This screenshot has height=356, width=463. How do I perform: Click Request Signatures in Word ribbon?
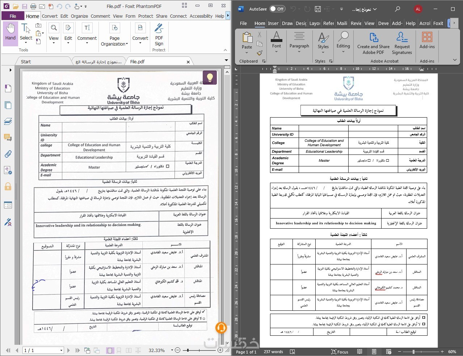click(x=402, y=43)
